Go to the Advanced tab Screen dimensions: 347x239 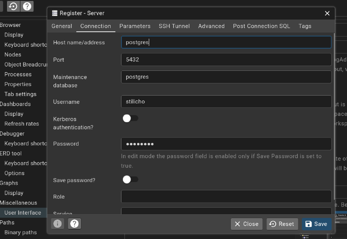(x=211, y=26)
